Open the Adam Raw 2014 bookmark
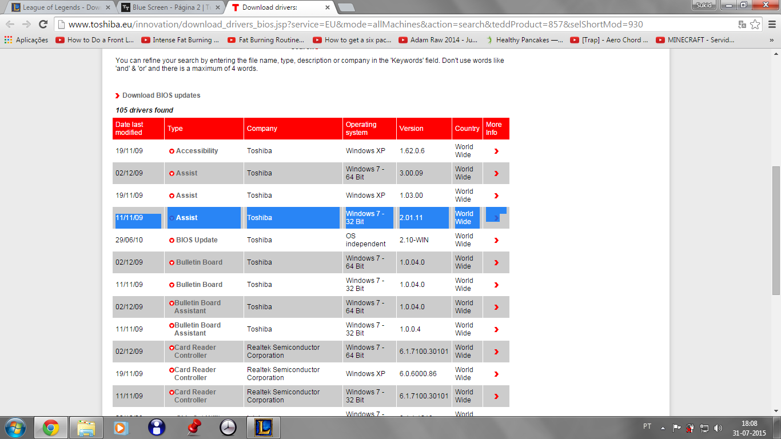This screenshot has width=781, height=439. 438,40
